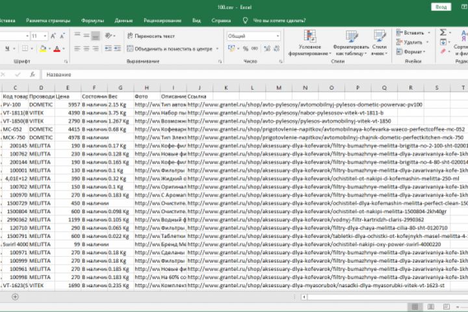Viewport: 468px width, 312px height.
Task: Apply accounting number format
Action: [x=231, y=48]
